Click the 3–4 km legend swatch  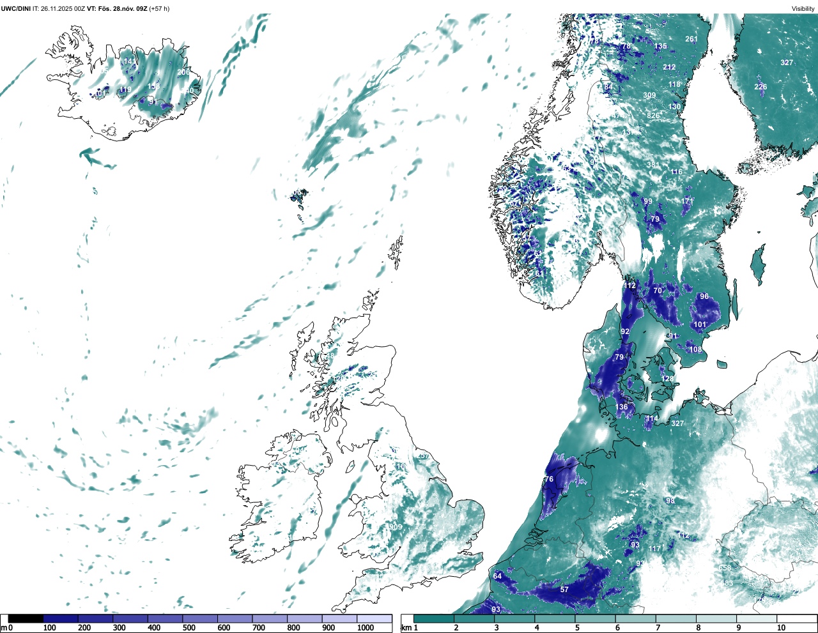[514, 619]
